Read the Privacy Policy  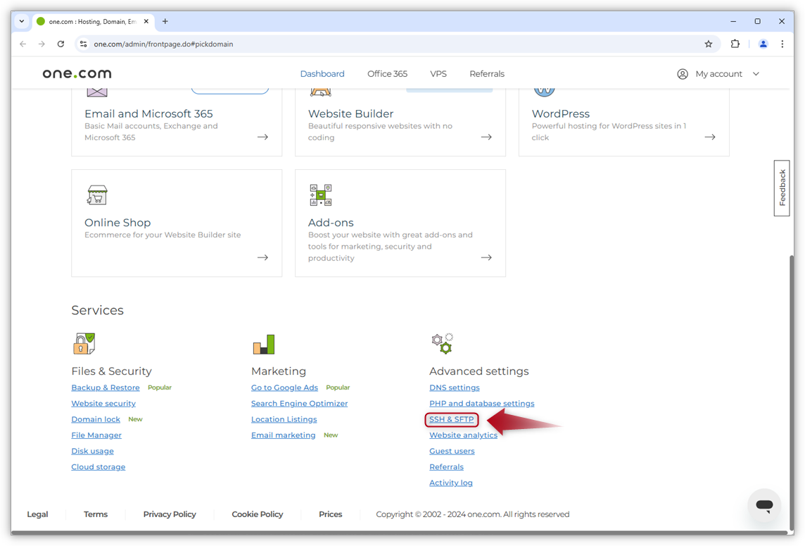click(170, 514)
